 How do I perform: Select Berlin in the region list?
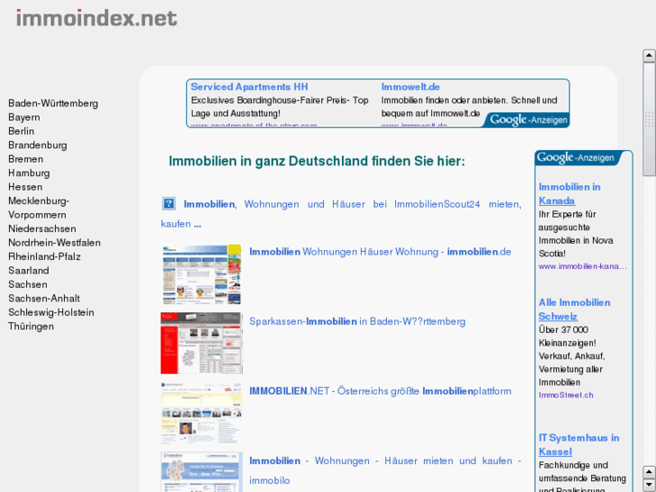coord(22,131)
